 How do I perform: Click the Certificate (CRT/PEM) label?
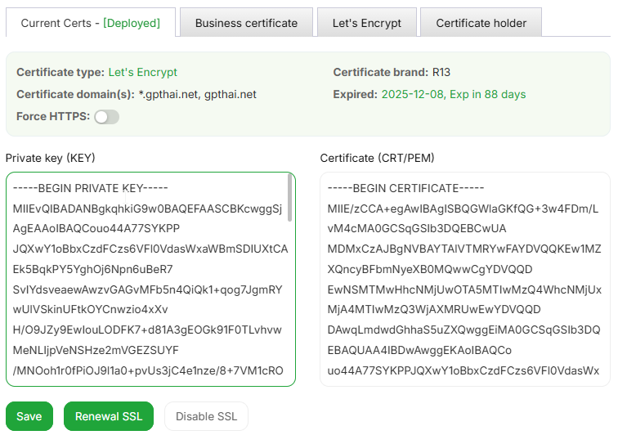pos(376,158)
